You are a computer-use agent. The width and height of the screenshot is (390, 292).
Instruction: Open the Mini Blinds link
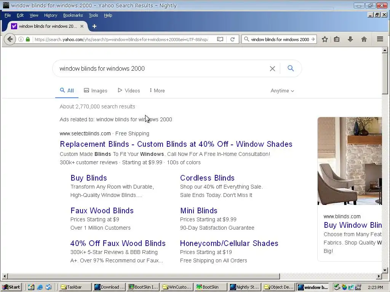click(x=199, y=211)
